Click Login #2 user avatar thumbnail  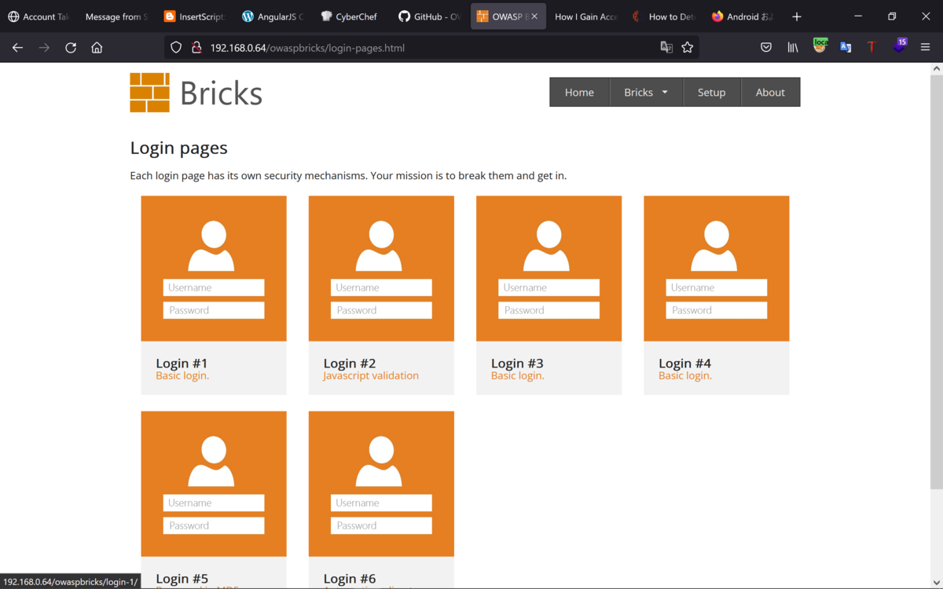click(381, 269)
